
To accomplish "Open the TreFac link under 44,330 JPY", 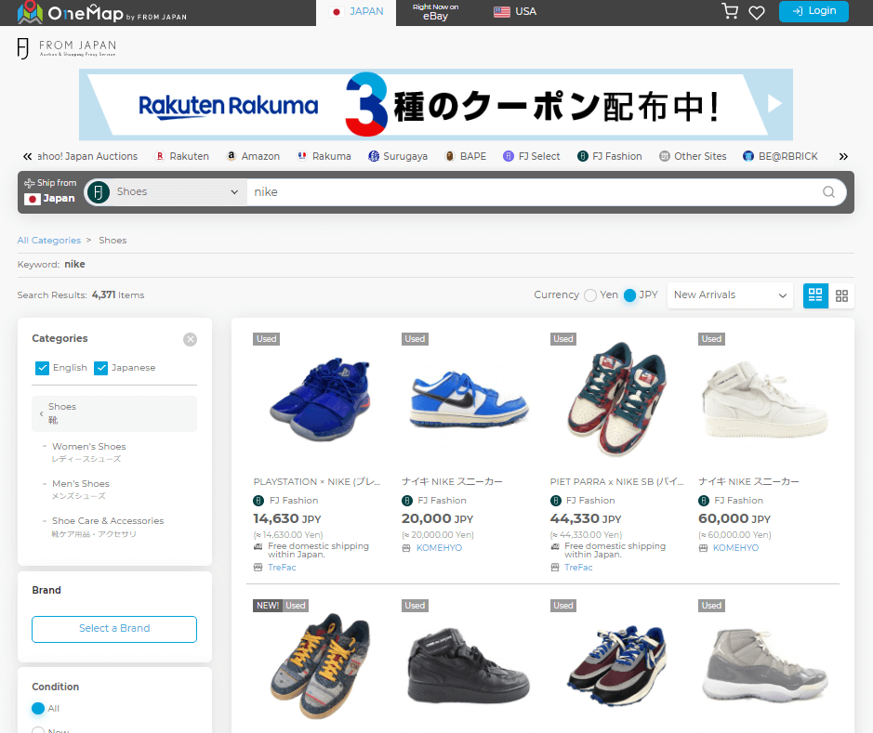I will click(x=578, y=568).
